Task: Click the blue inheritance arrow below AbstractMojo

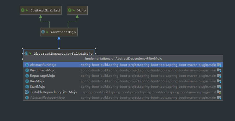Action: (59, 42)
